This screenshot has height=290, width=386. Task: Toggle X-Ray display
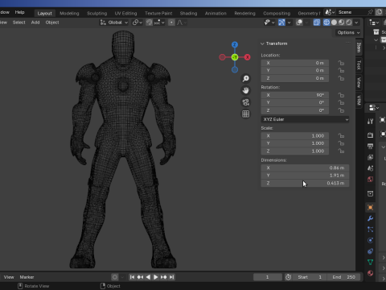[317, 23]
